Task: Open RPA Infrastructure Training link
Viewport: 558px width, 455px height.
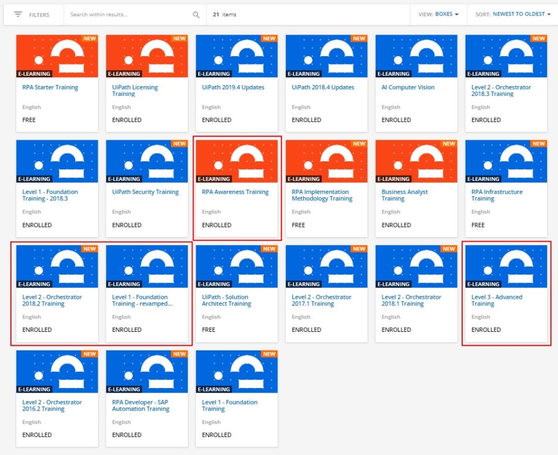Action: pyautogui.click(x=497, y=195)
